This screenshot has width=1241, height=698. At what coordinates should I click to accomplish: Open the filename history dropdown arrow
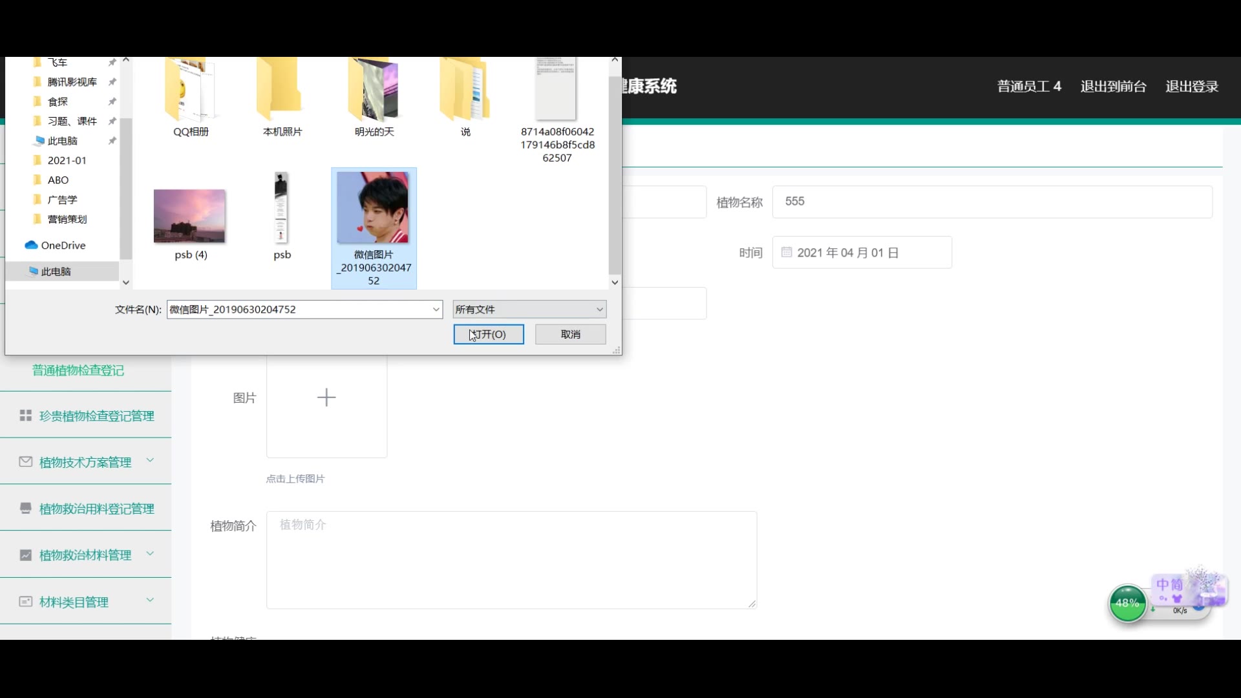click(436, 310)
